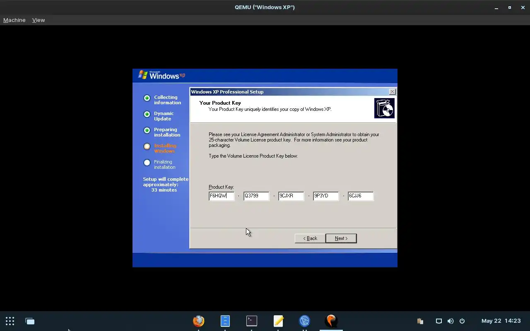Maximize the QEMU window

(509, 7)
